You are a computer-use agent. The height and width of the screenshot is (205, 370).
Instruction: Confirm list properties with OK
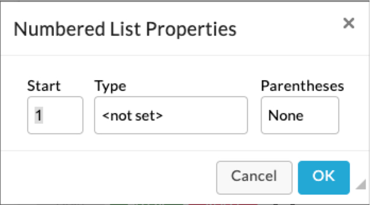pos(324,177)
